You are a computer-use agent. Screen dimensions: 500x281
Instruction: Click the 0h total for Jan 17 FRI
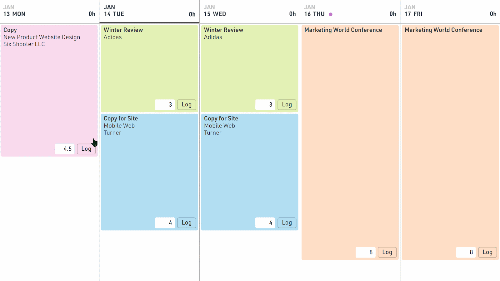coord(493,14)
